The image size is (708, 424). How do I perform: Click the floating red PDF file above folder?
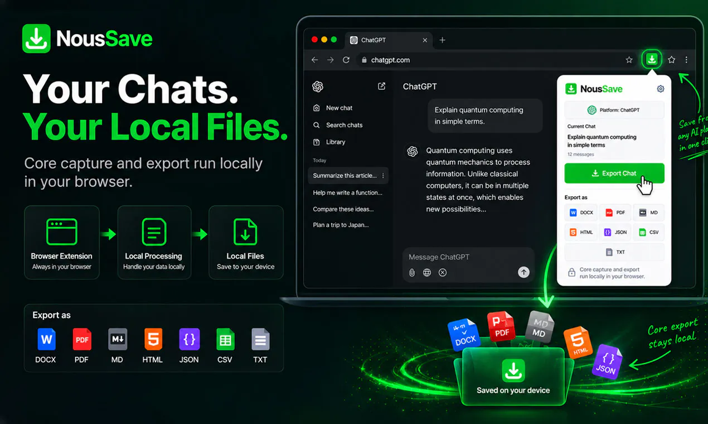tap(501, 326)
